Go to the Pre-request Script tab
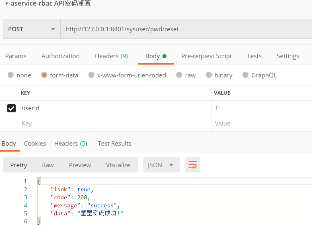 207,56
